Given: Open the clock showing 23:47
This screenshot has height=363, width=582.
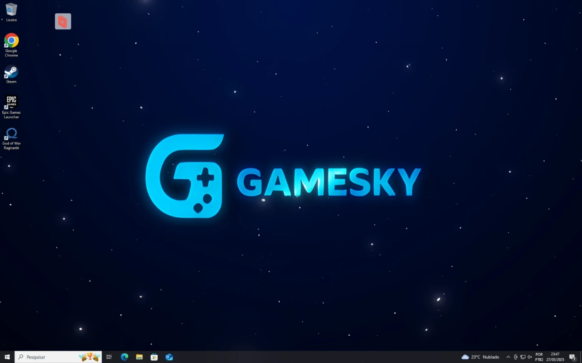Looking at the screenshot, I should [x=555, y=357].
